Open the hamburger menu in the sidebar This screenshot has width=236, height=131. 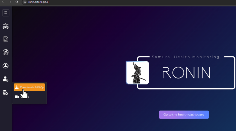[x=6, y=13]
